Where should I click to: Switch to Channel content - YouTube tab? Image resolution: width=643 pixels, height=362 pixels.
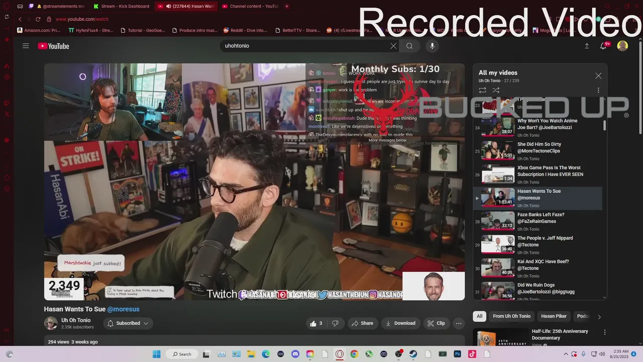250,7
